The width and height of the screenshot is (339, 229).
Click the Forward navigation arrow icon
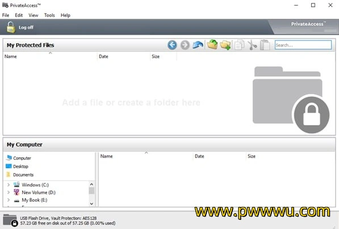(185, 45)
